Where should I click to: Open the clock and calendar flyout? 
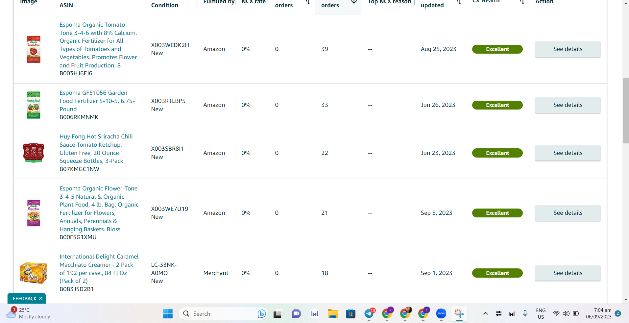[598, 313]
